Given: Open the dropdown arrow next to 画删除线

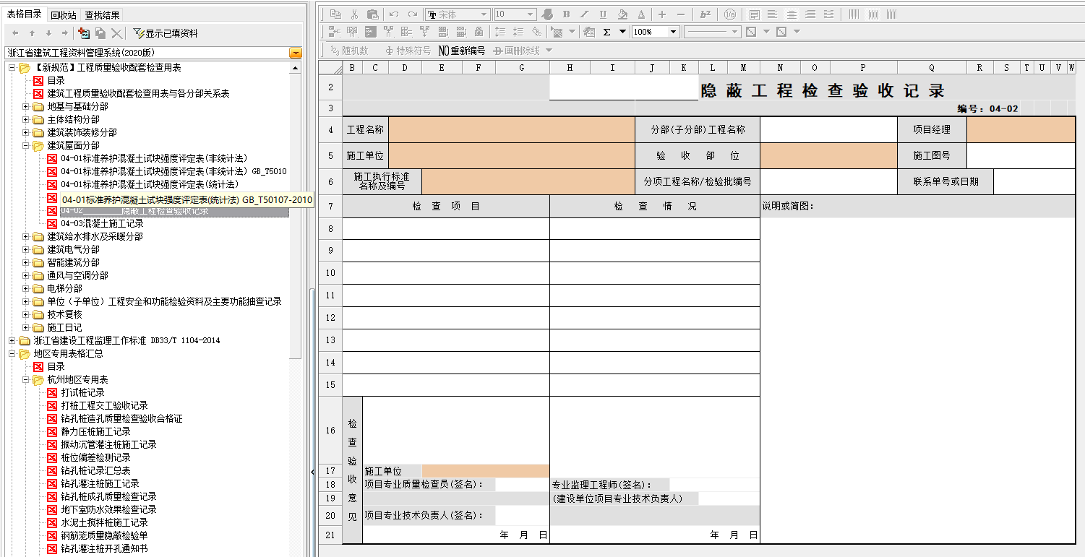Looking at the screenshot, I should [x=549, y=51].
